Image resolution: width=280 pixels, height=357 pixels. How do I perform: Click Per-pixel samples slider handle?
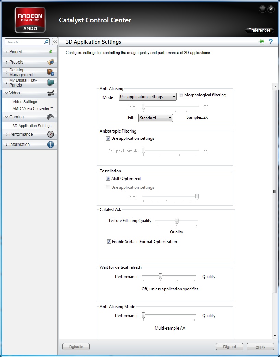(x=143, y=150)
